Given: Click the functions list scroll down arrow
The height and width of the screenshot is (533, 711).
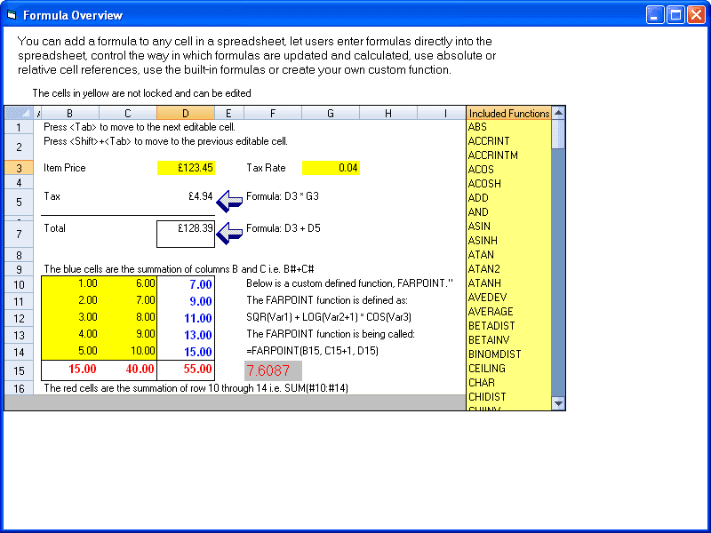Looking at the screenshot, I should click(558, 403).
